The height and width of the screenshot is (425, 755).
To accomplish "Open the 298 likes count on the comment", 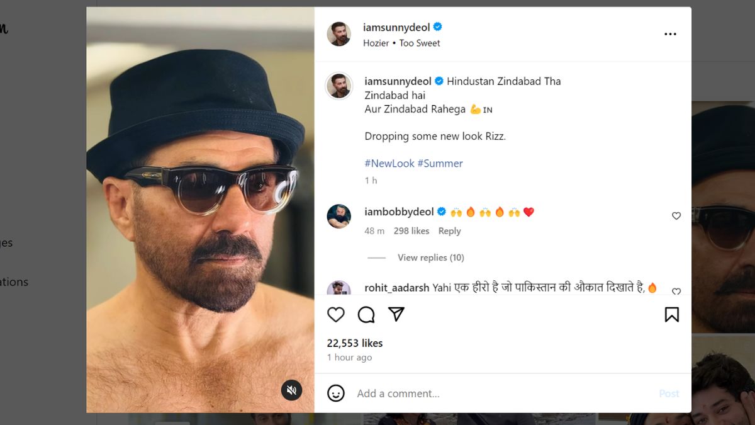I will (x=411, y=231).
